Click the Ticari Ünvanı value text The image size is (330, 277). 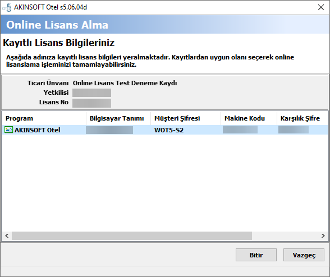click(125, 83)
